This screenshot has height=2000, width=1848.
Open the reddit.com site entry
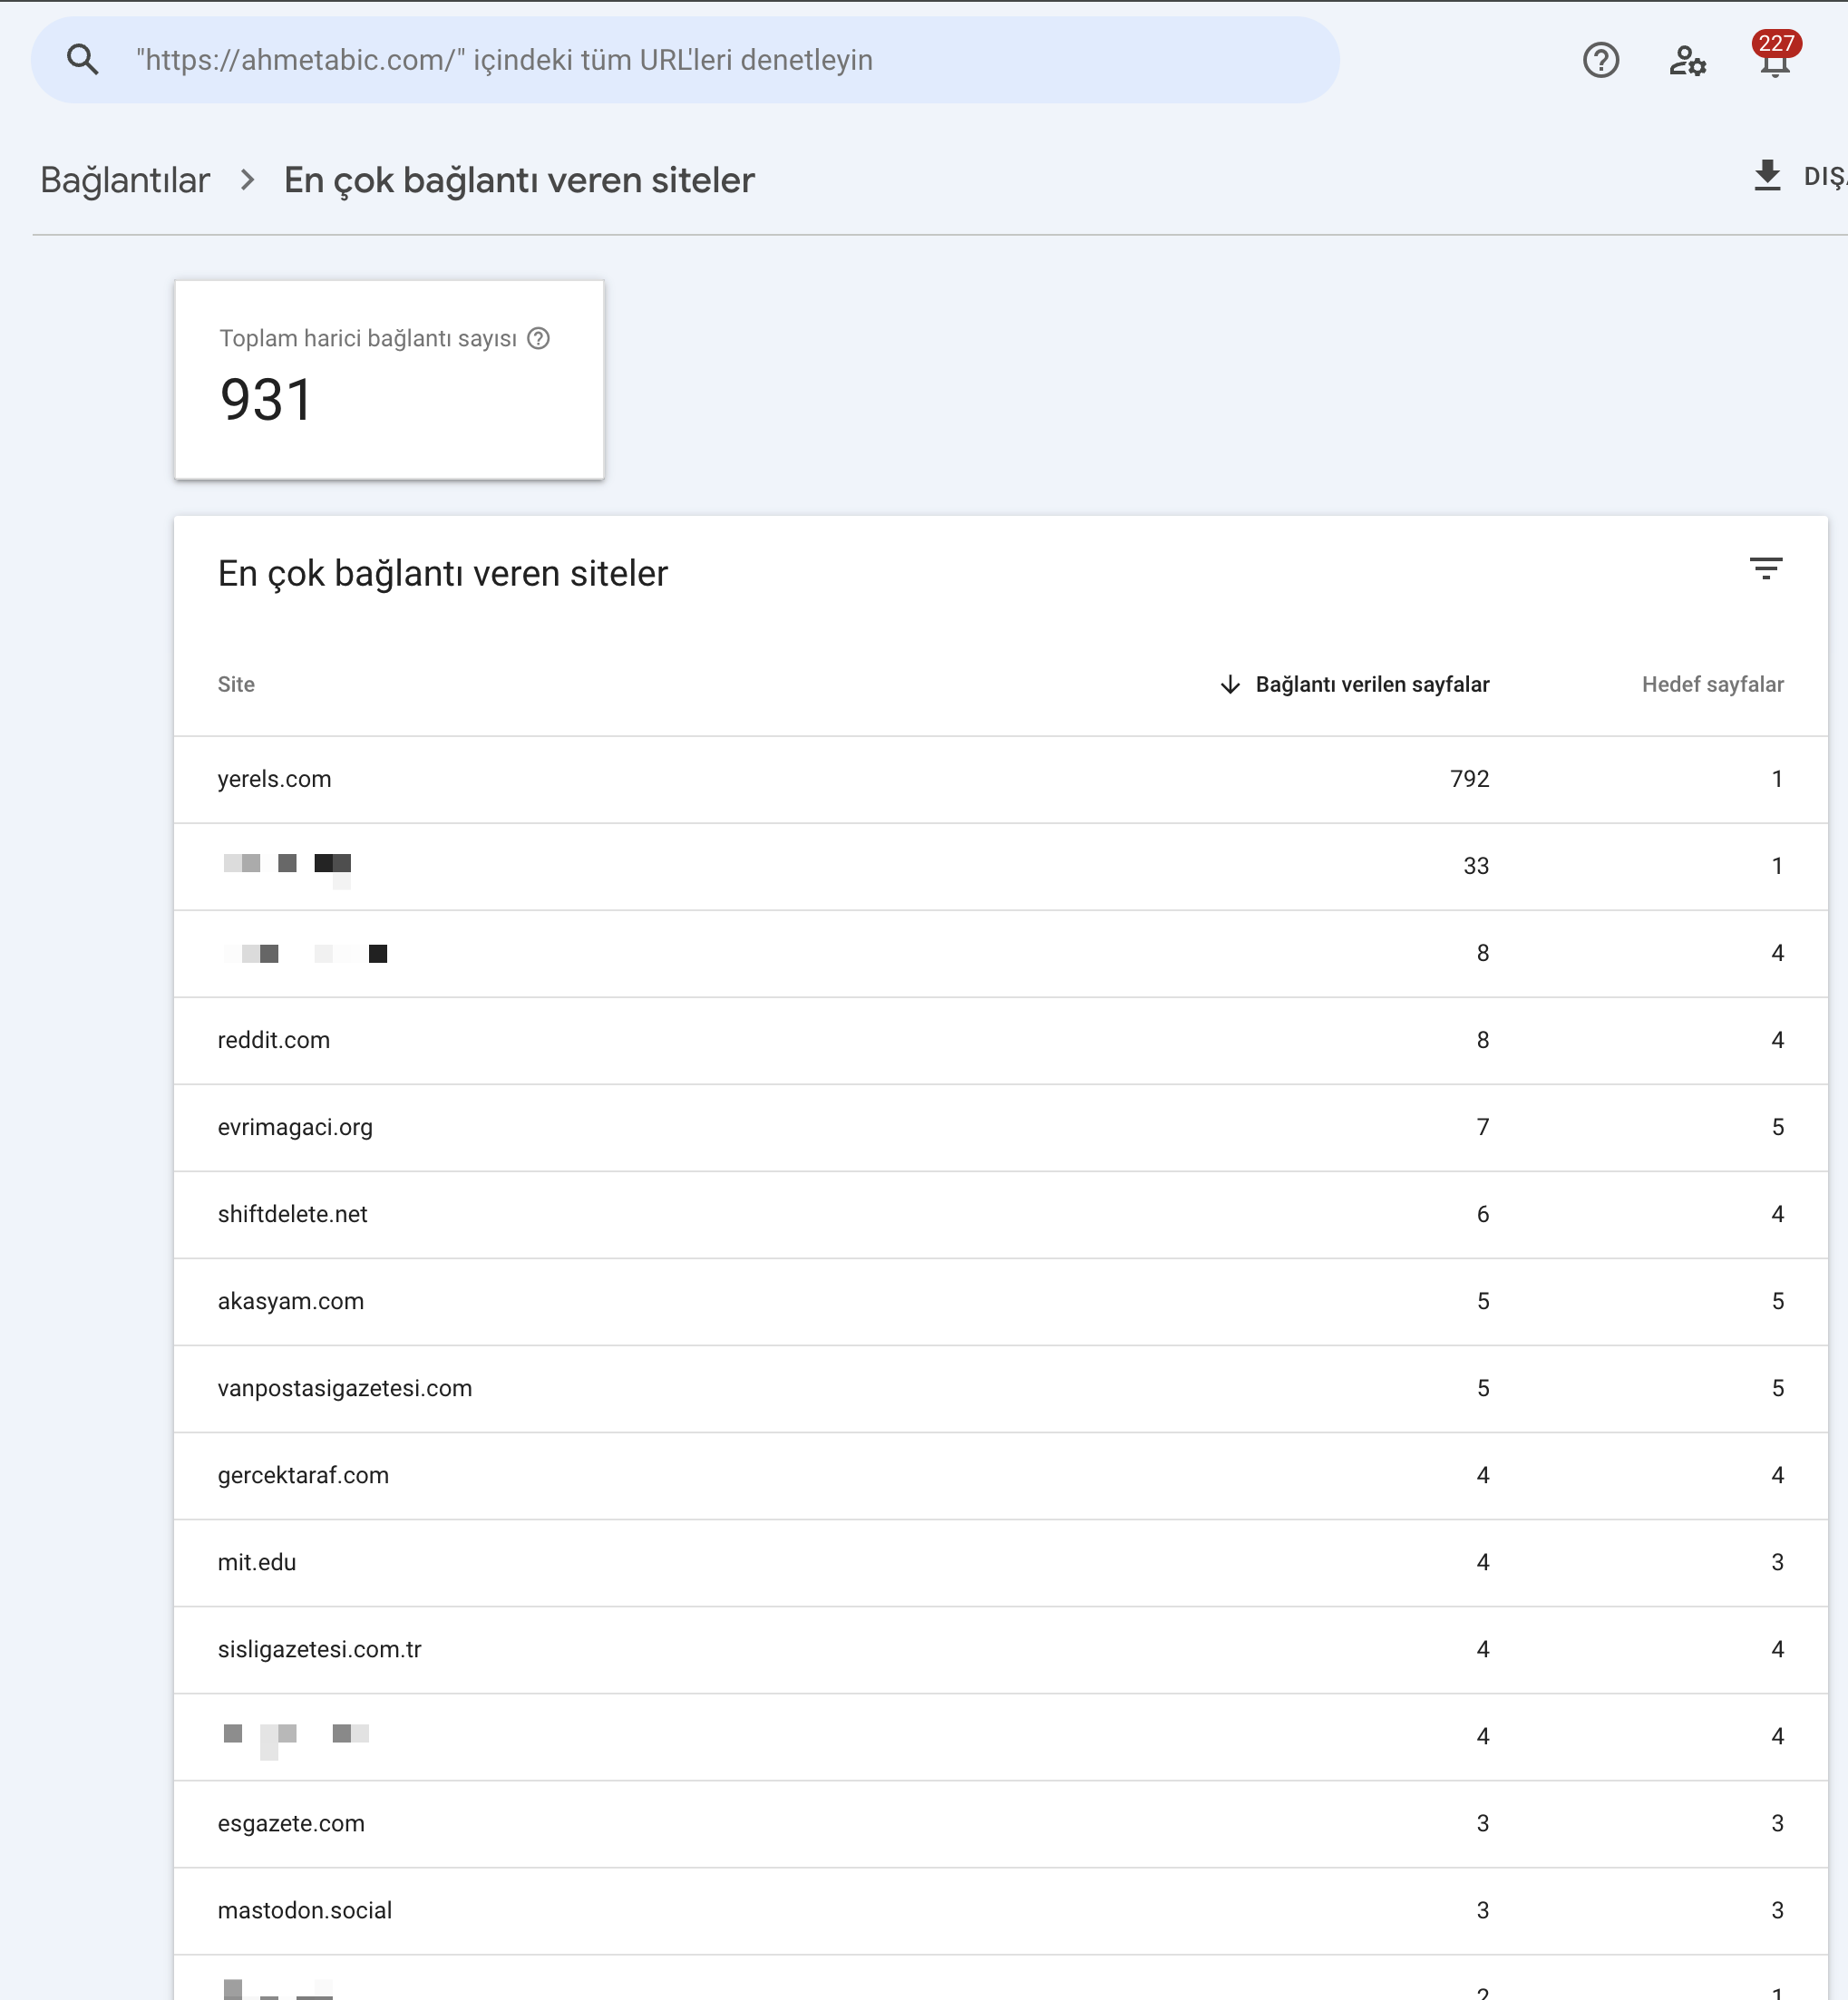[273, 1040]
